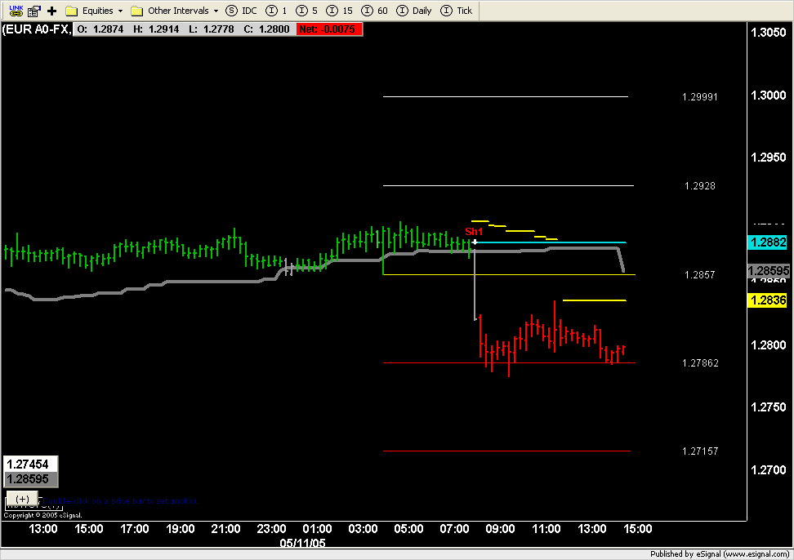
Task: Switch to the Daily interval
Action: pyautogui.click(x=413, y=11)
